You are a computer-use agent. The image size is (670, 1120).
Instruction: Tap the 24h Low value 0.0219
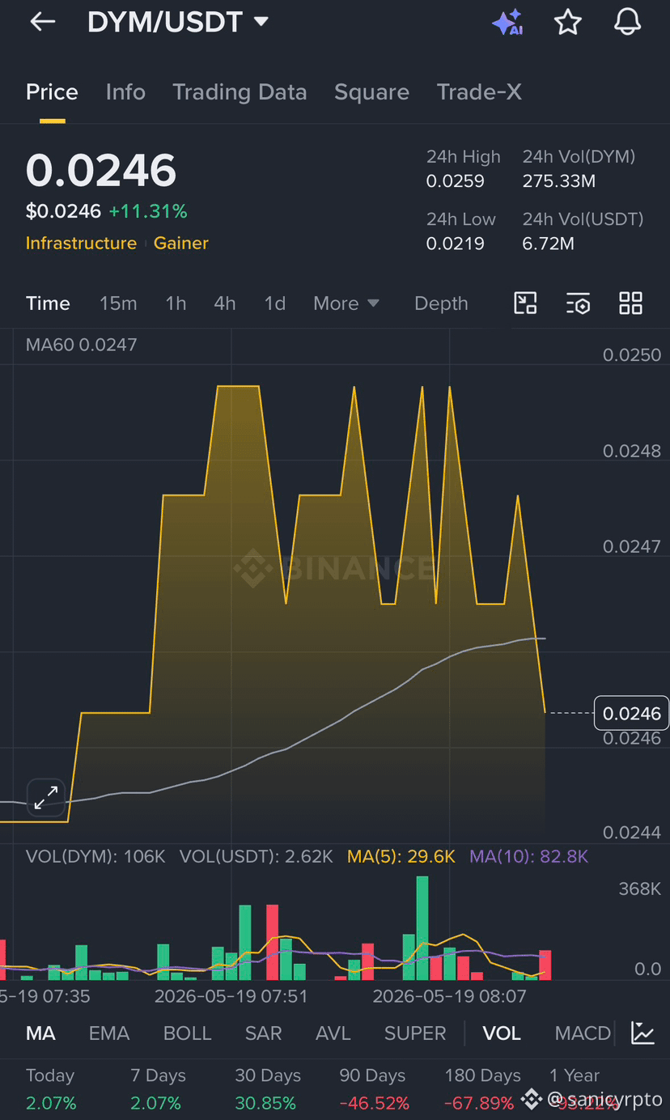456,244
